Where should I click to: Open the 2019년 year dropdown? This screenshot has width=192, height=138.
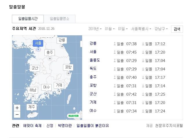[x=95, y=29]
